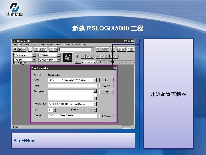The height and width of the screenshot is (155, 206).
Task: Expand the toolbar search combo box
Action: [x=92, y=49]
